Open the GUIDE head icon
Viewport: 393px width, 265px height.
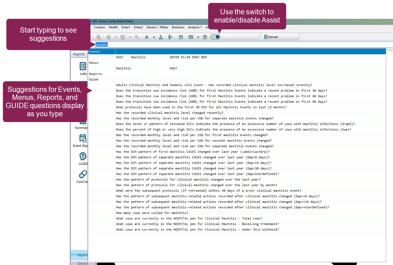click(x=83, y=156)
